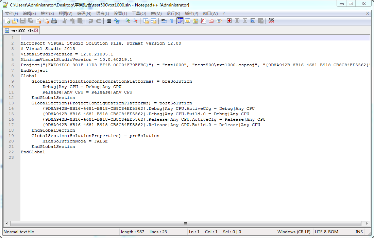Toggle word wrap icon

[x=164, y=21]
